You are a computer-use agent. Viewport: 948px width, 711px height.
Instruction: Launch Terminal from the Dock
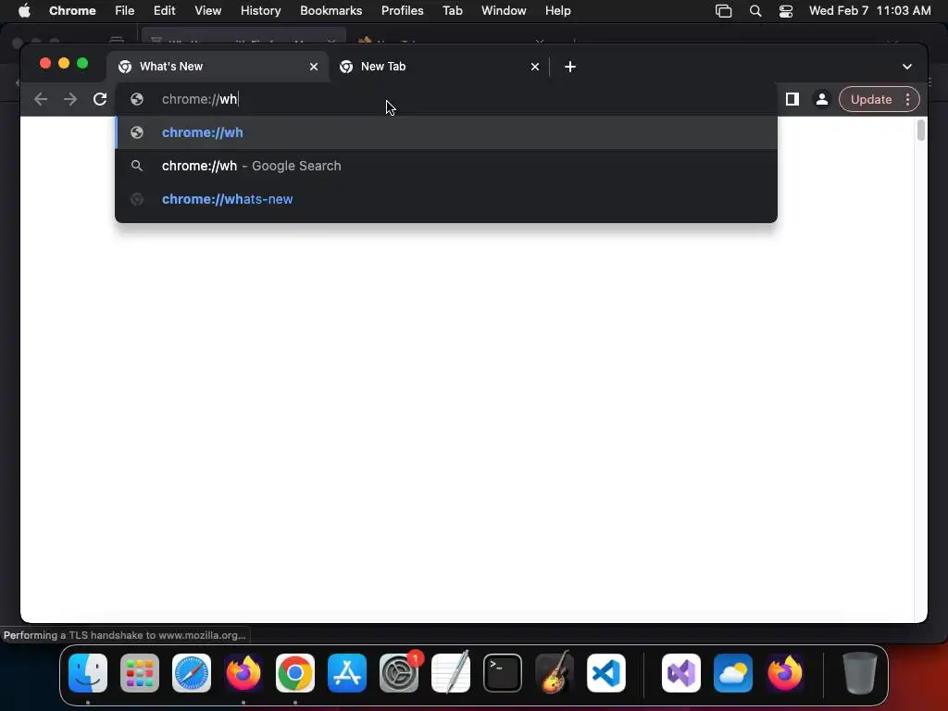coord(503,673)
